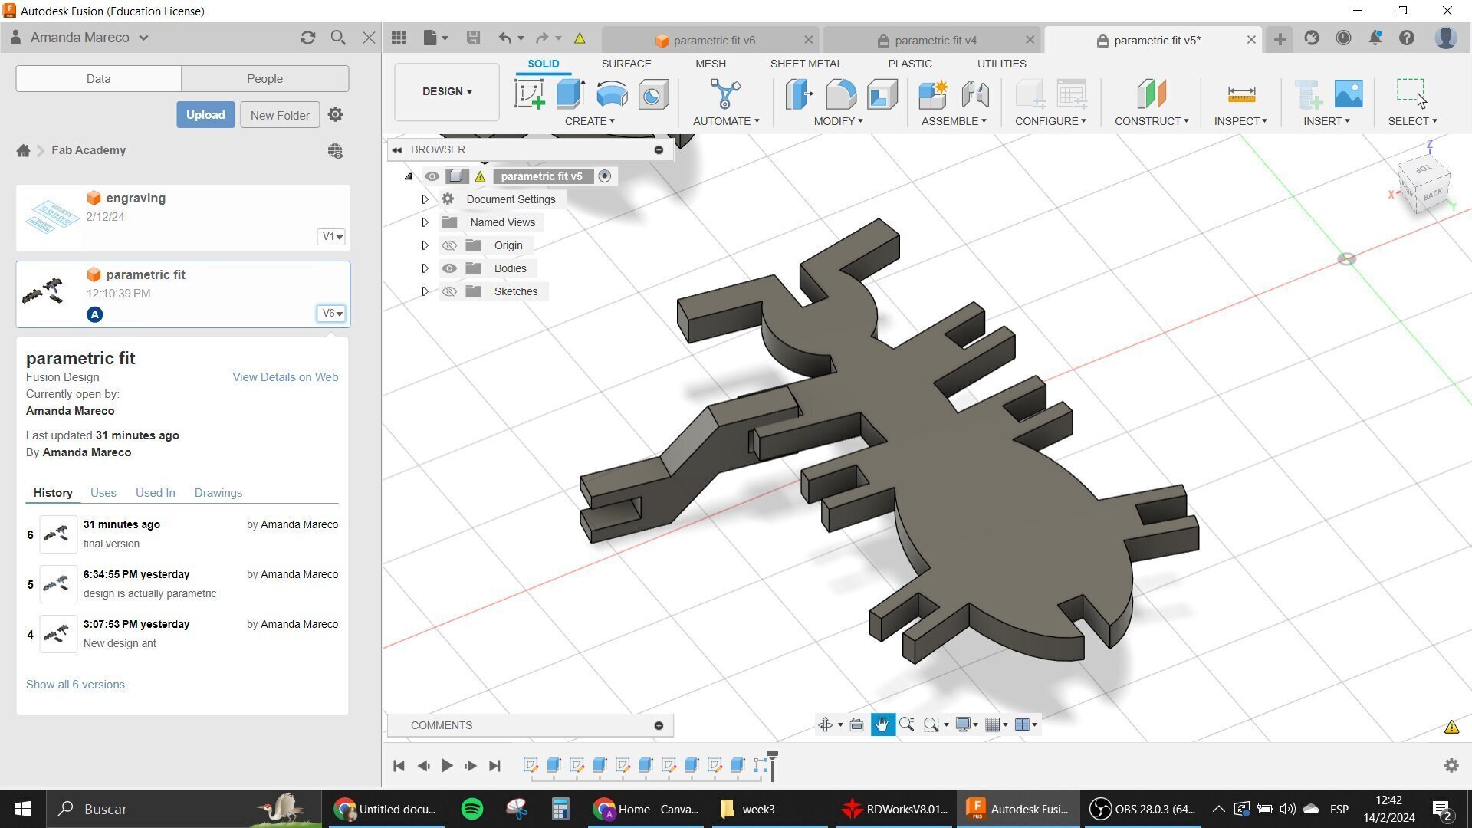
Task: Click the data panel search magnifier
Action: coord(338,38)
